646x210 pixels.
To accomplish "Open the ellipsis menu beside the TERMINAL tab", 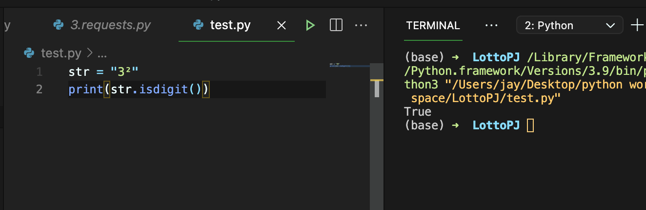I will [x=491, y=25].
